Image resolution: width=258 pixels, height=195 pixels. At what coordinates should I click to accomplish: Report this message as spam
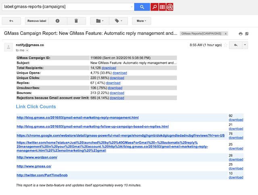pyautogui.click(x=57, y=21)
